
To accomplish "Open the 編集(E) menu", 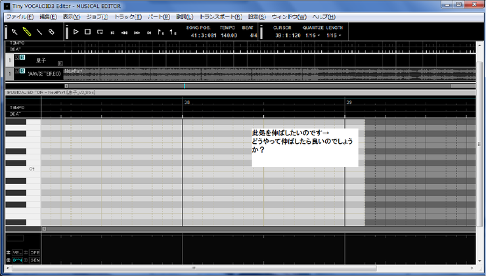I will (x=48, y=16).
